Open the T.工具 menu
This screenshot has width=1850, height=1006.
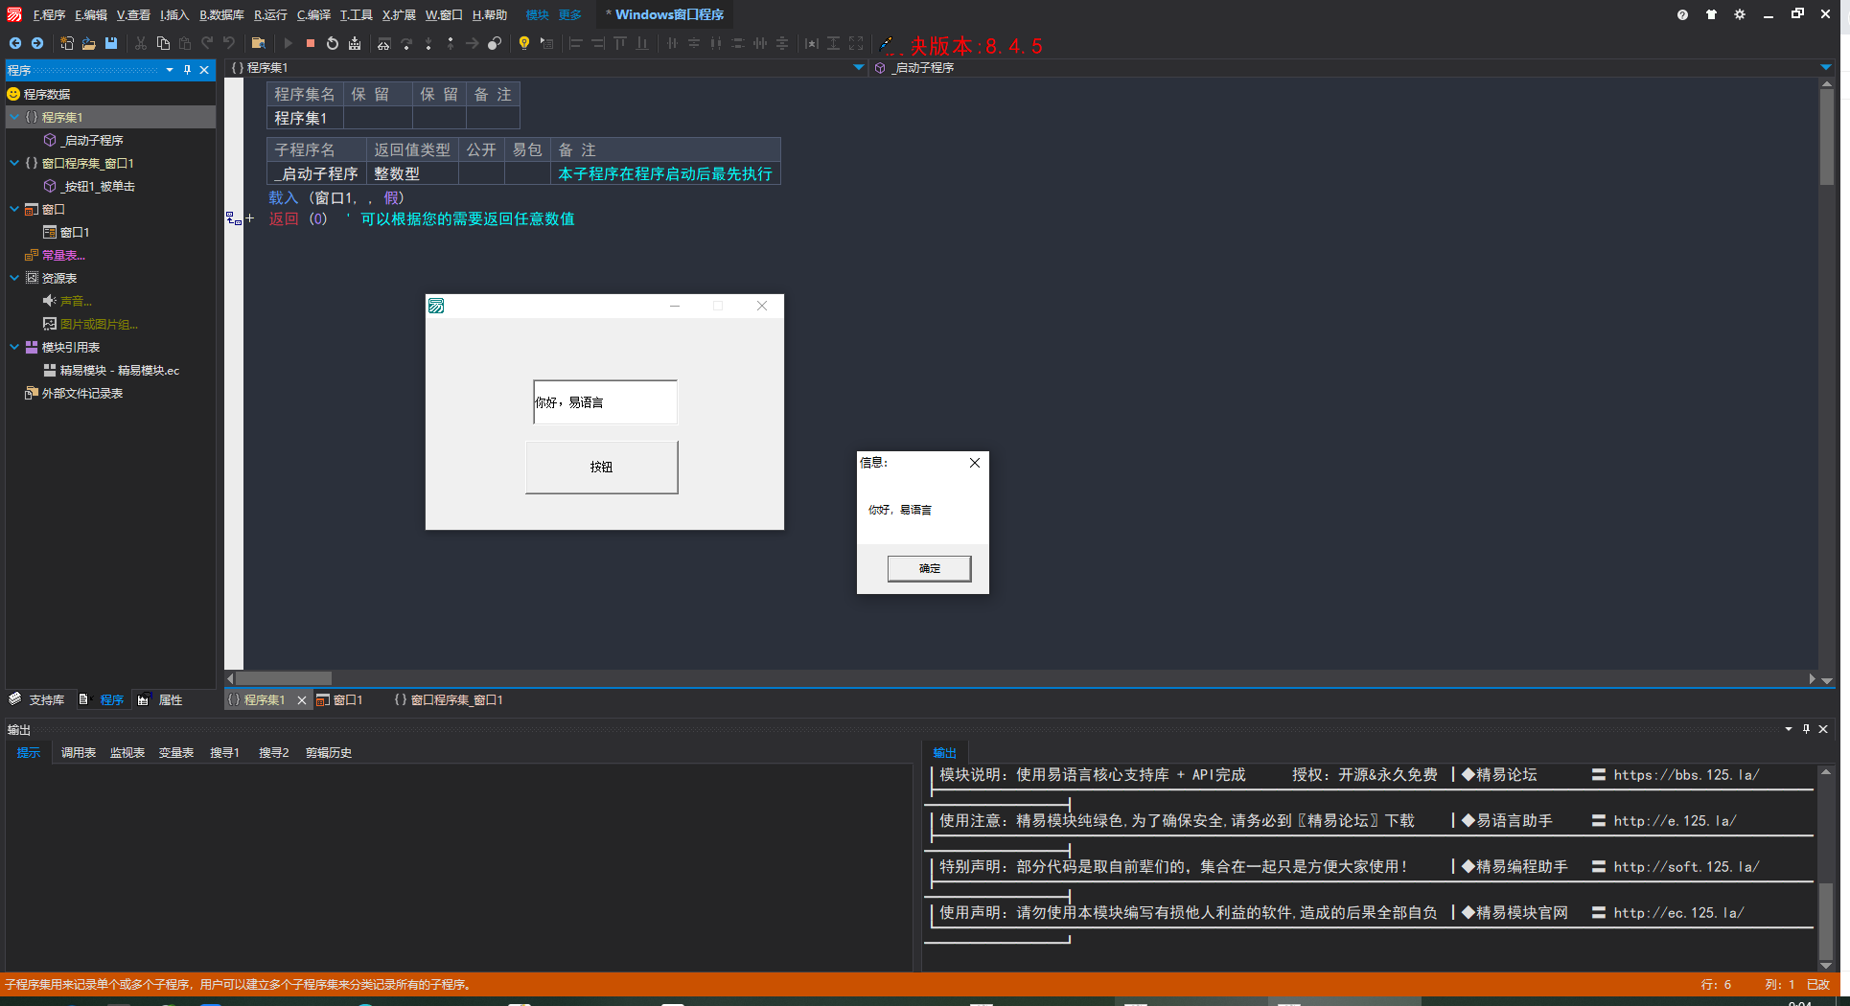click(x=356, y=14)
